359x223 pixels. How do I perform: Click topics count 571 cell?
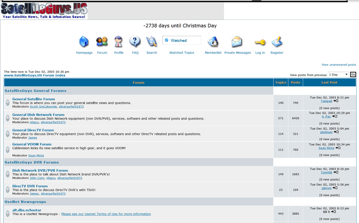281,118
